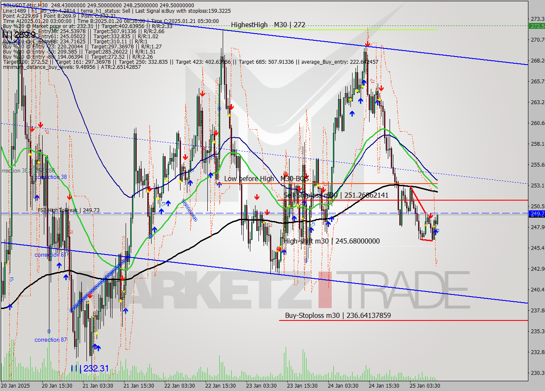Select 273.3 on the price axis
Image resolution: width=545 pixels, height=391 pixels.
[538, 19]
